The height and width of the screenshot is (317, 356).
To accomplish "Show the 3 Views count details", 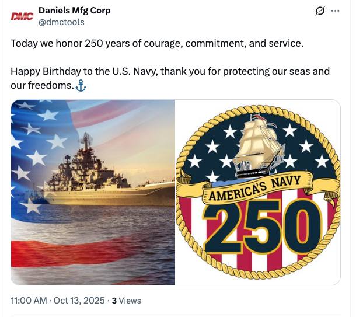I will tap(126, 301).
